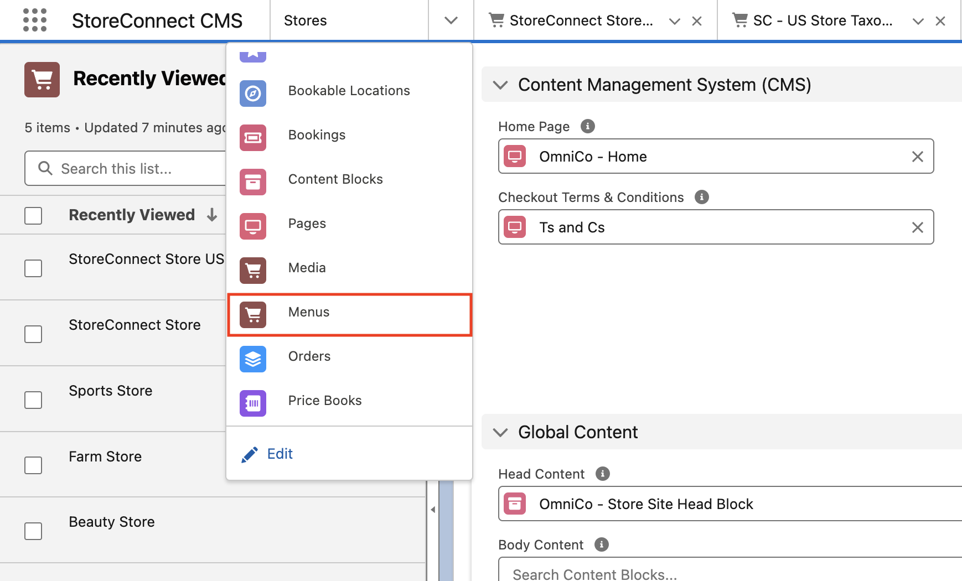Click the Content Blocks archive icon
This screenshot has width=962, height=581.
253,182
